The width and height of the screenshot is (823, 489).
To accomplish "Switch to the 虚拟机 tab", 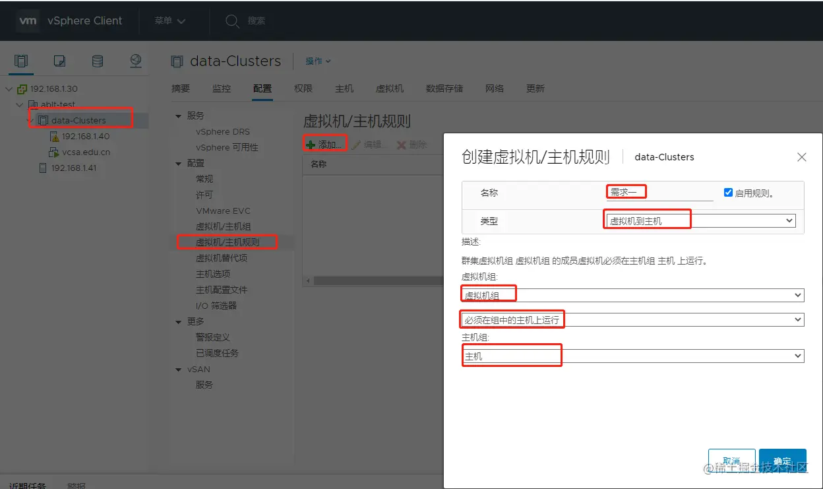I will click(390, 88).
